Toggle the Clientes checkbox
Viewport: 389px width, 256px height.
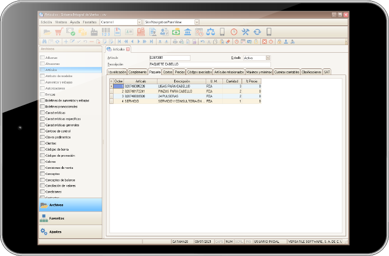(x=43, y=143)
